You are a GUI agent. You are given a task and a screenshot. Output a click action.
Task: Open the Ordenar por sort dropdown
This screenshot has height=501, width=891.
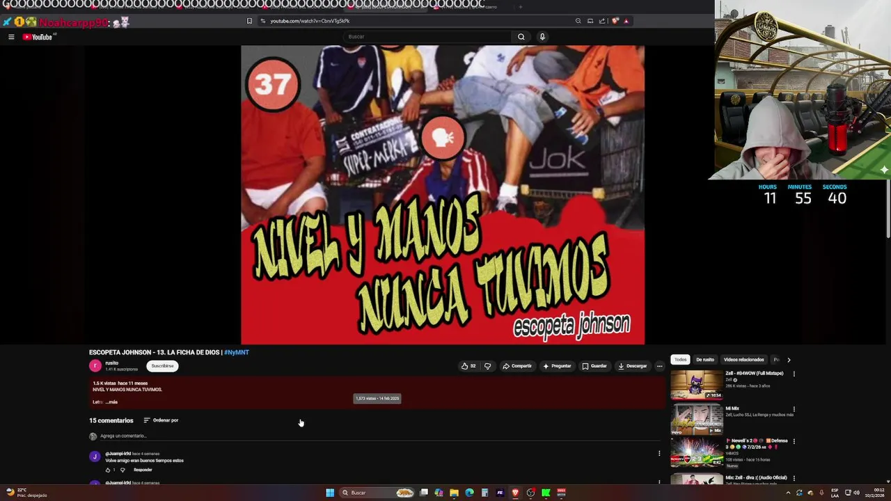click(161, 420)
